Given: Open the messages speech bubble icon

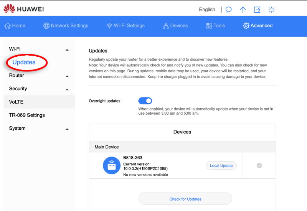Looking at the screenshot, I should 228,9.
